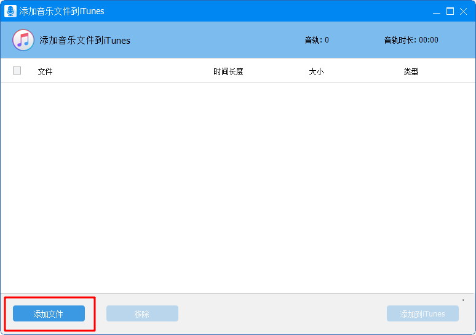Sort by the 类型 column header
The height and width of the screenshot is (335, 476).
(411, 72)
